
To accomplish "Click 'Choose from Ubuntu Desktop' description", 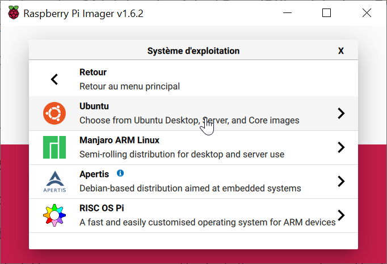I will (x=190, y=121).
